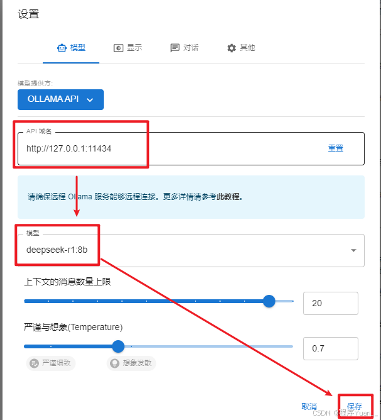Click 严谨与想象(Temperature) label
The image size is (381, 420).
pyautogui.click(x=73, y=327)
